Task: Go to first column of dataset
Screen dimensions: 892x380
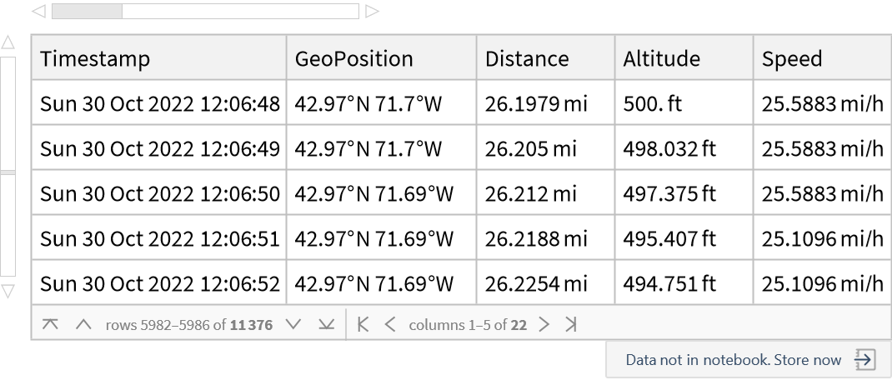Action: 363,325
